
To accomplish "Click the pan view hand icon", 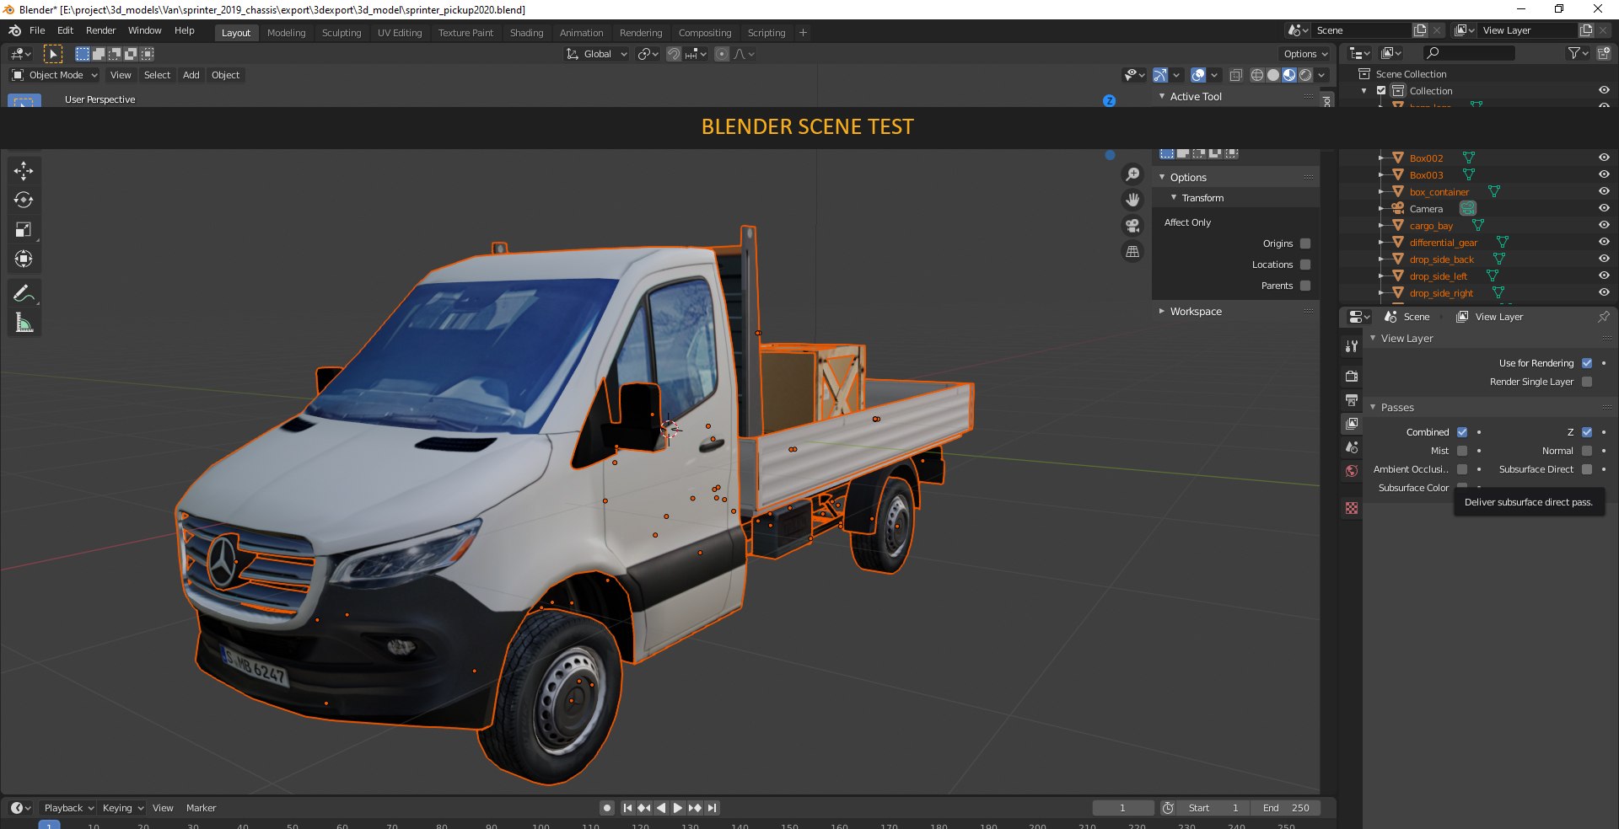I will pyautogui.click(x=1132, y=200).
